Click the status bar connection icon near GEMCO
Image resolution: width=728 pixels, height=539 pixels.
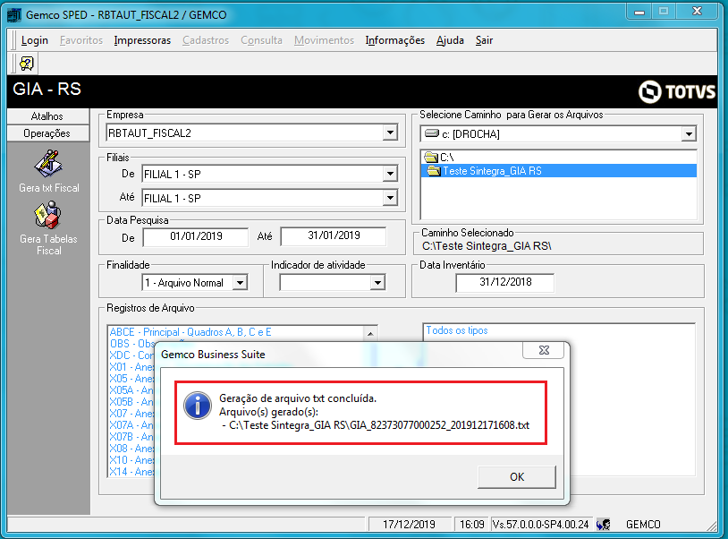(x=604, y=524)
